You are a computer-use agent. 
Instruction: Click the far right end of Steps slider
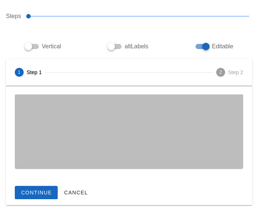click(248, 16)
